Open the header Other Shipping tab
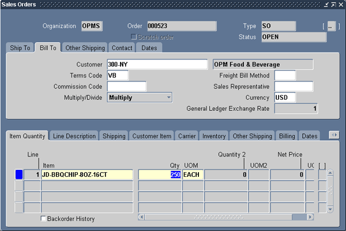The image size is (346, 231). click(85, 48)
